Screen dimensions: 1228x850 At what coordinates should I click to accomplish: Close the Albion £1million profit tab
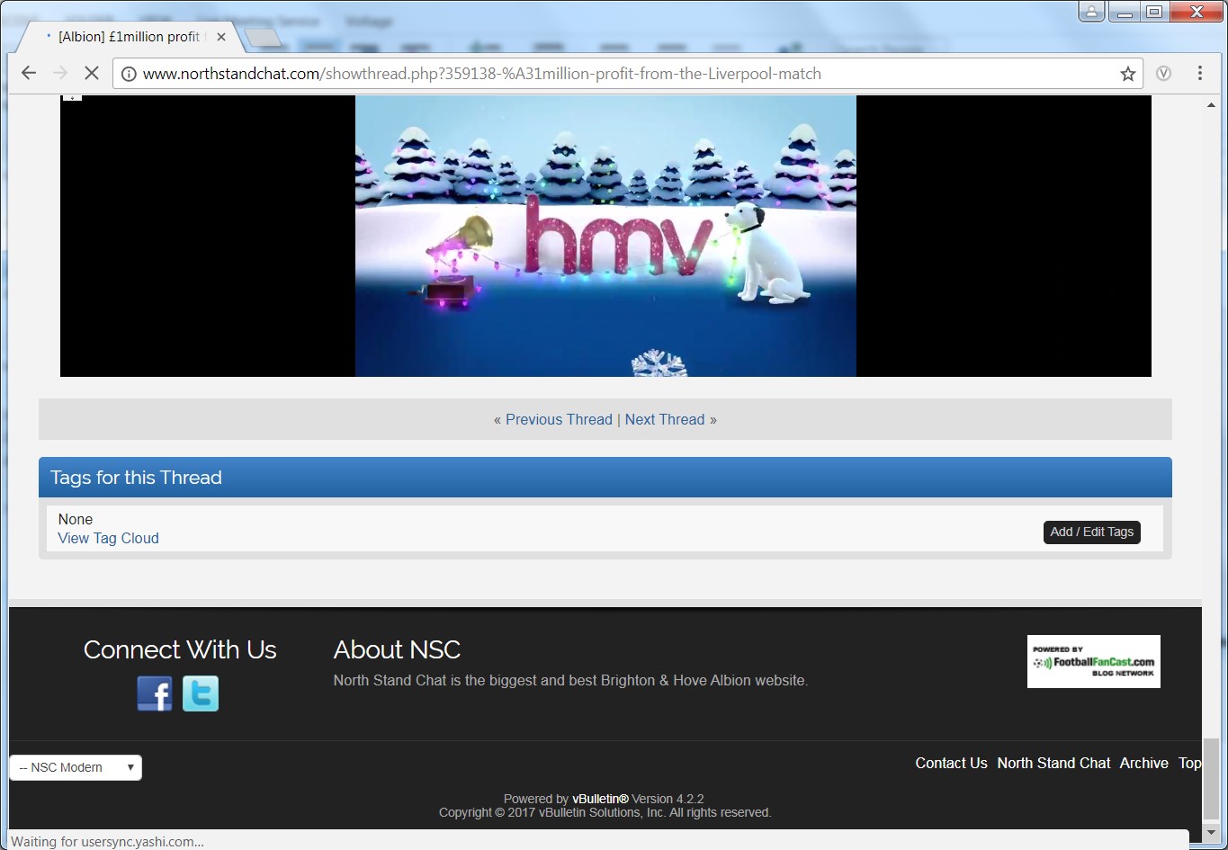221,37
